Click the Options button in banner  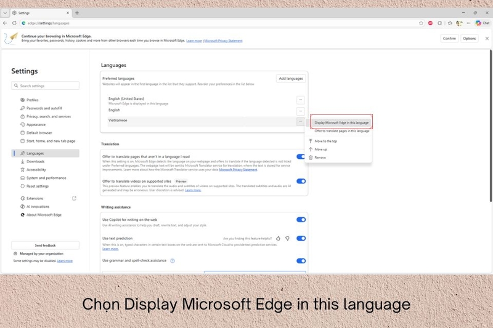click(469, 38)
